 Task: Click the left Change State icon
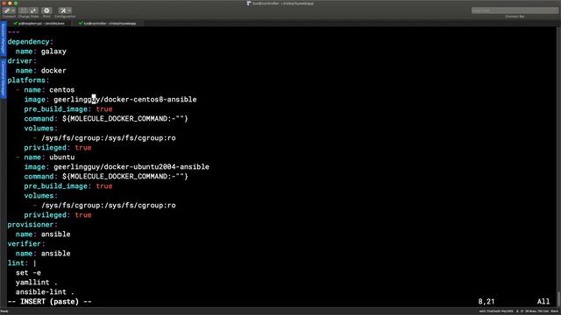coord(24,10)
